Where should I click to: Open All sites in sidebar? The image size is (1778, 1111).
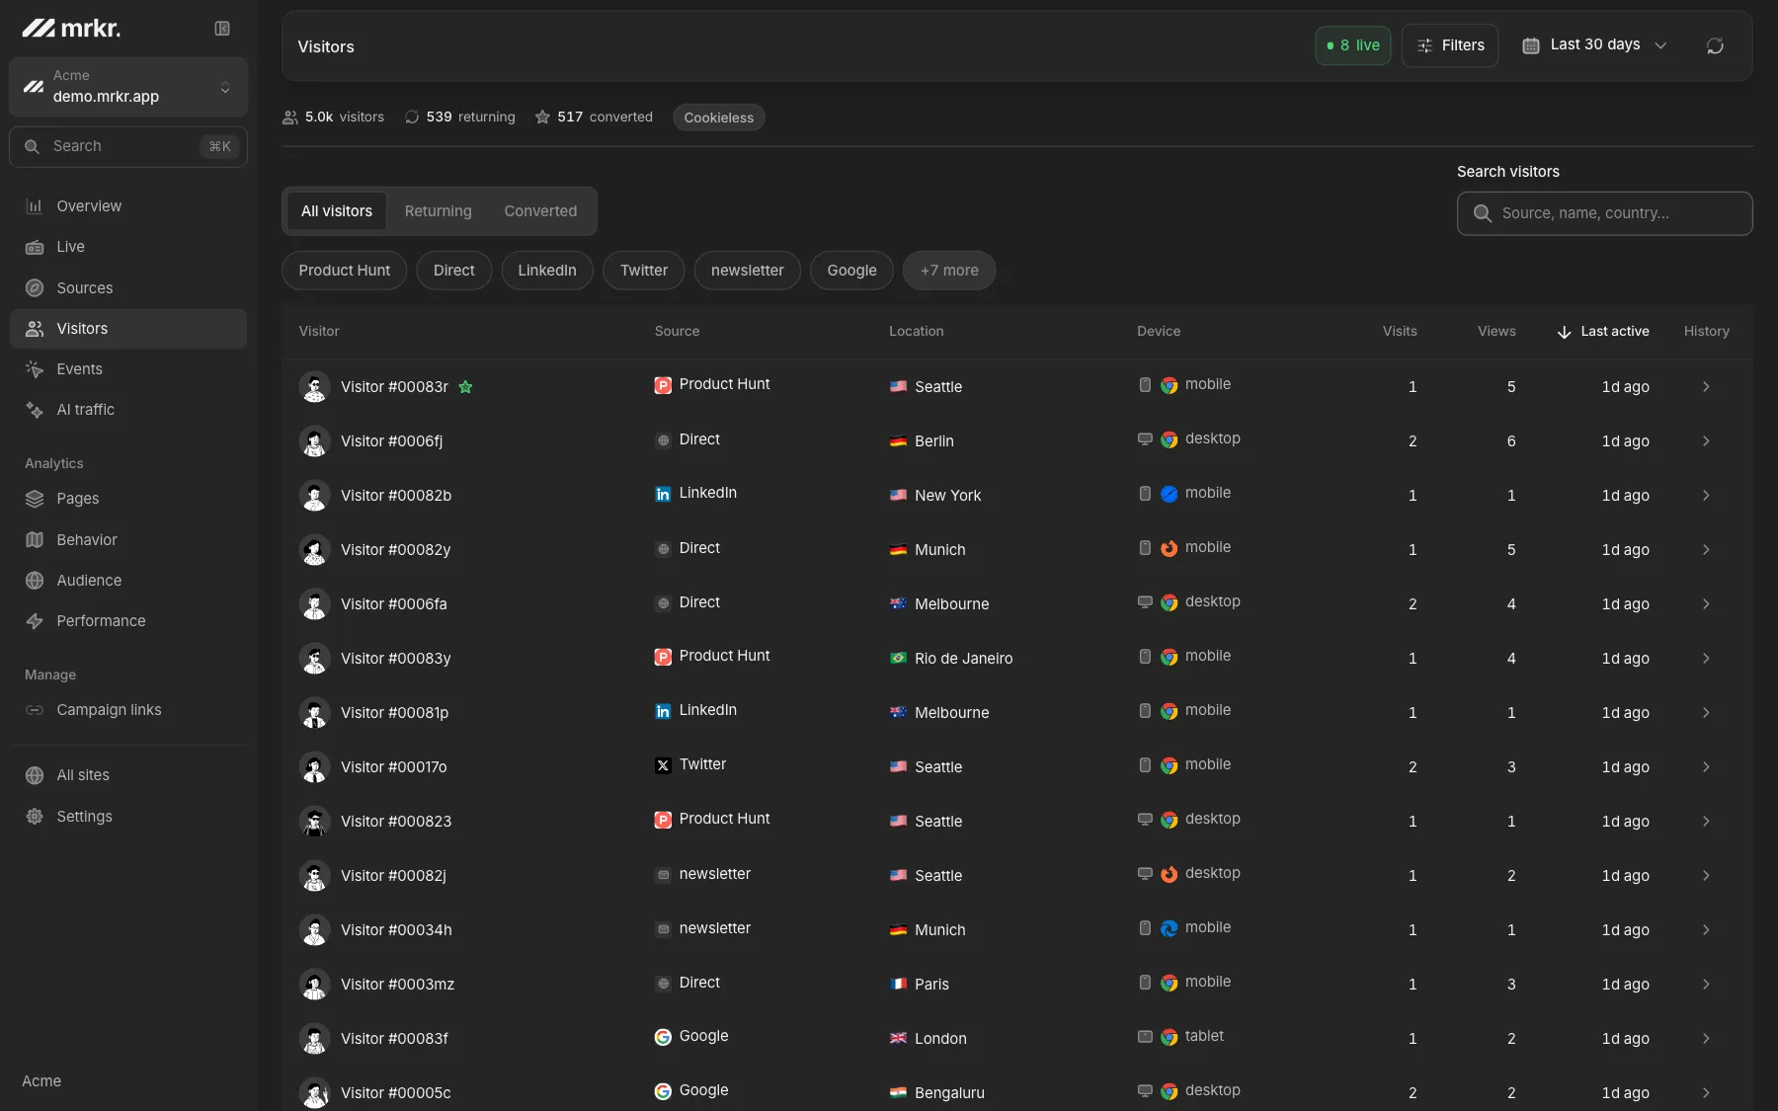[128, 775]
